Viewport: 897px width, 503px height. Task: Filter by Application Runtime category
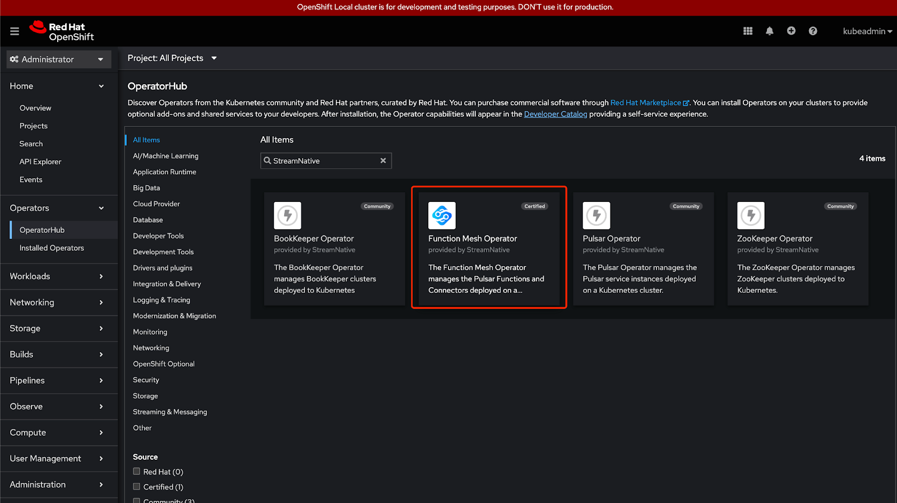click(x=164, y=172)
